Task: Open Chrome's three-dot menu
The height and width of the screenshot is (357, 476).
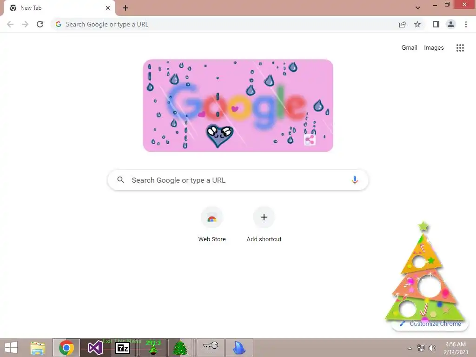Action: pos(466,24)
